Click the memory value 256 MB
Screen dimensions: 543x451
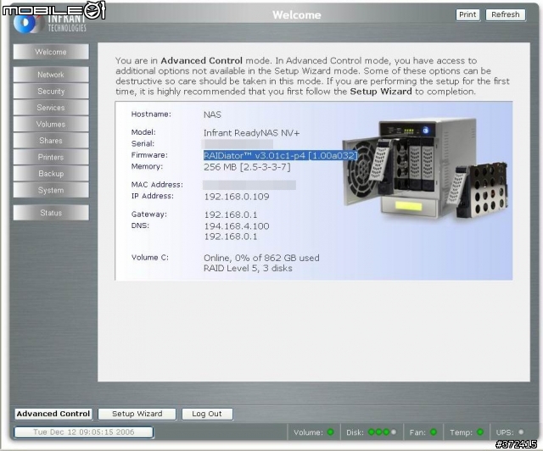[x=247, y=167]
